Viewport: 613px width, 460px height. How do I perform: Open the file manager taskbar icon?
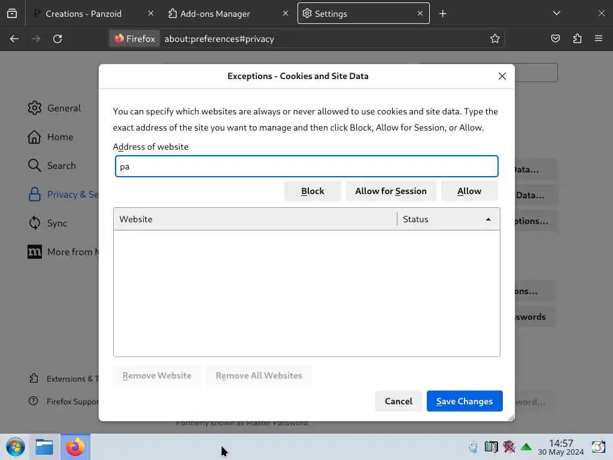44,447
